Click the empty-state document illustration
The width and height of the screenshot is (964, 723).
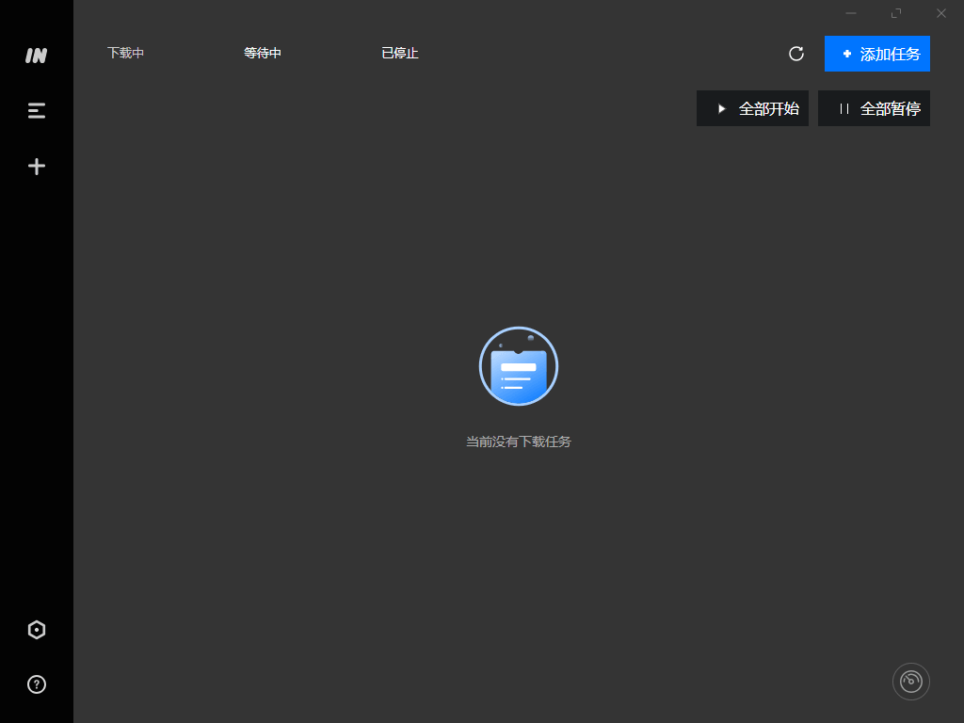pyautogui.click(x=518, y=366)
